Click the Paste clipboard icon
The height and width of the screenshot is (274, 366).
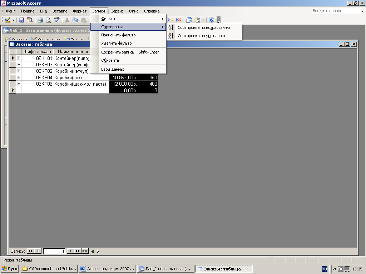(83, 20)
